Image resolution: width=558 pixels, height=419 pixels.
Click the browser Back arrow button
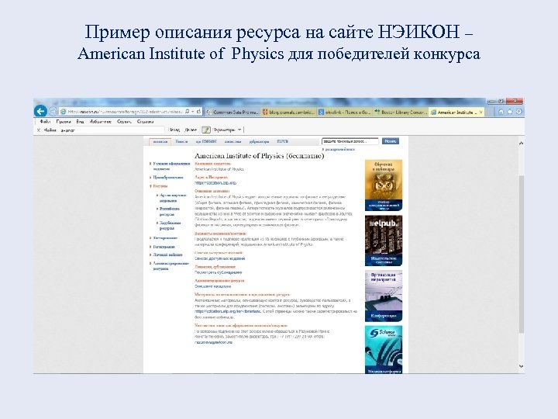point(40,111)
